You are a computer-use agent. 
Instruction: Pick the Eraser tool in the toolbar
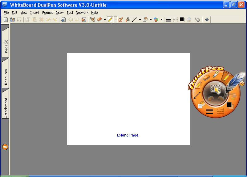[x=99, y=20]
